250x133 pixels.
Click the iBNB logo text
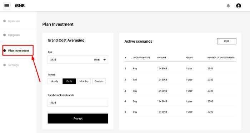(x=20, y=6)
